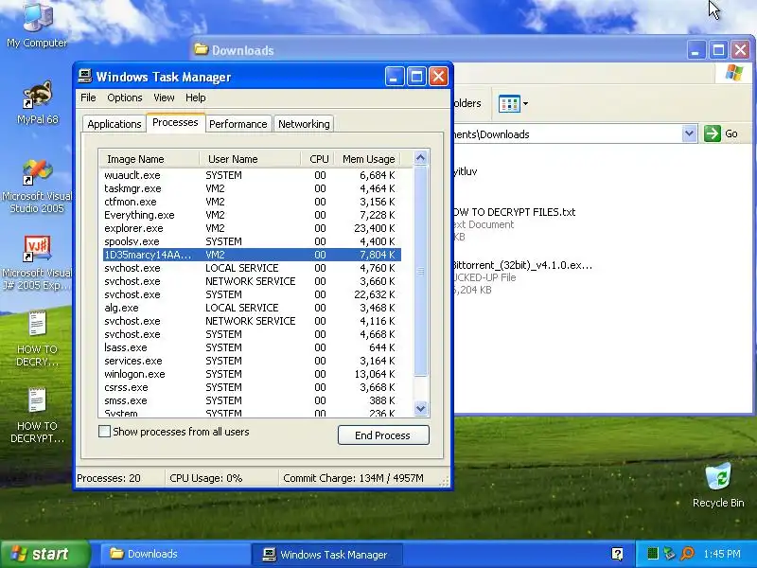
Task: Select the alg.exe process row
Action: 252,308
